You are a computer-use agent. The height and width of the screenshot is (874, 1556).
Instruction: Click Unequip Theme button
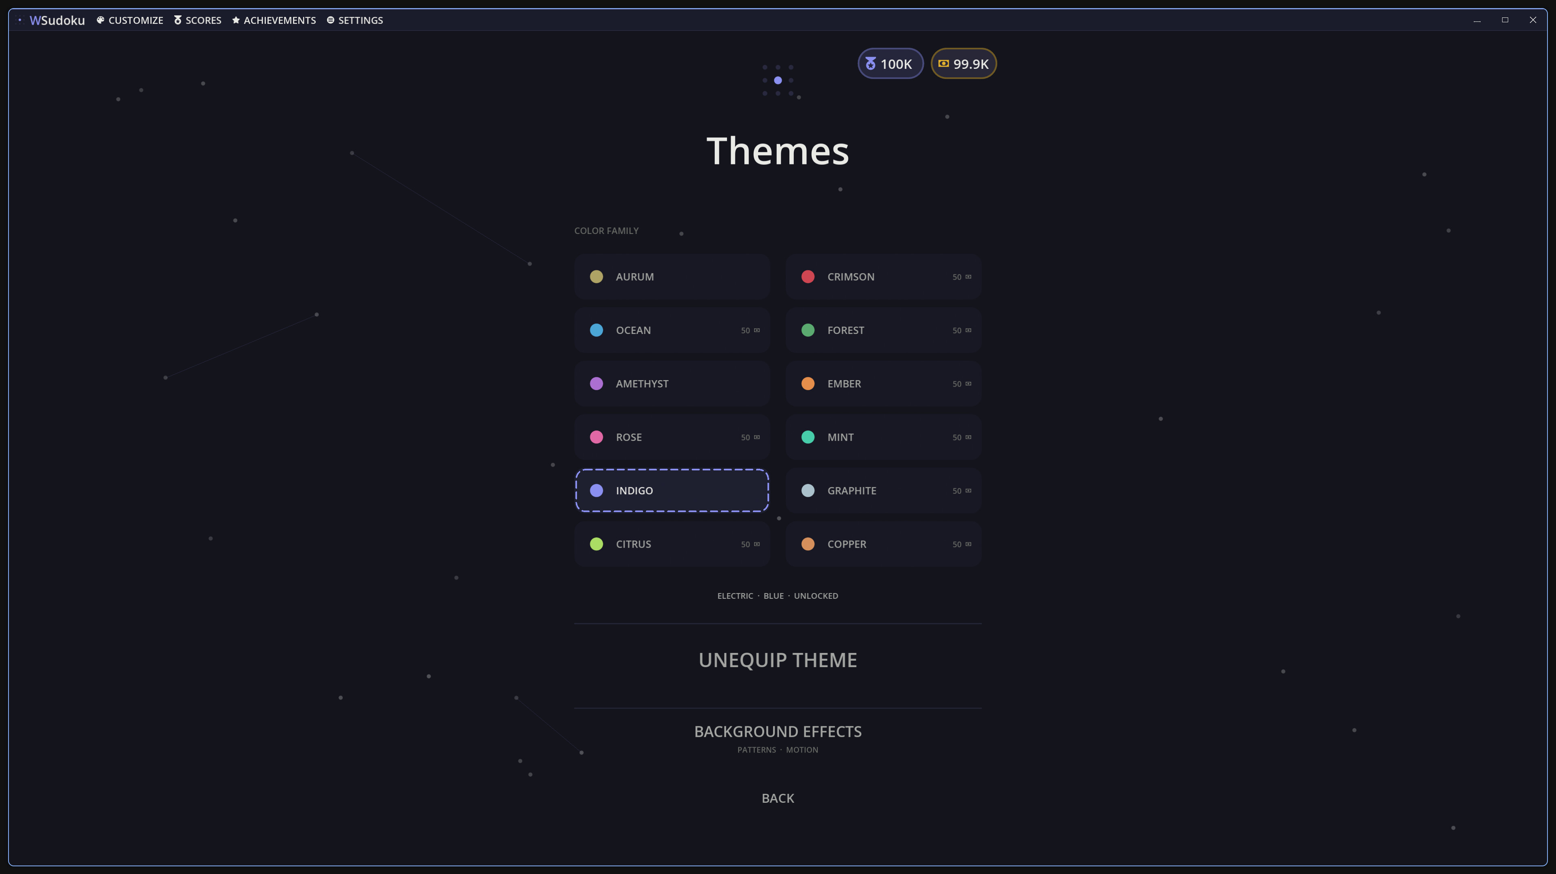778,660
